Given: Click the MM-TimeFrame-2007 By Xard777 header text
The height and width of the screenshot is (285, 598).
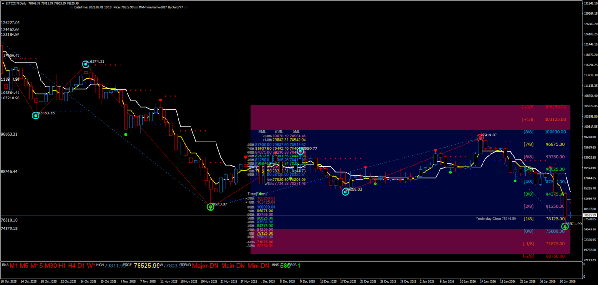Looking at the screenshot, I should (x=161, y=8).
